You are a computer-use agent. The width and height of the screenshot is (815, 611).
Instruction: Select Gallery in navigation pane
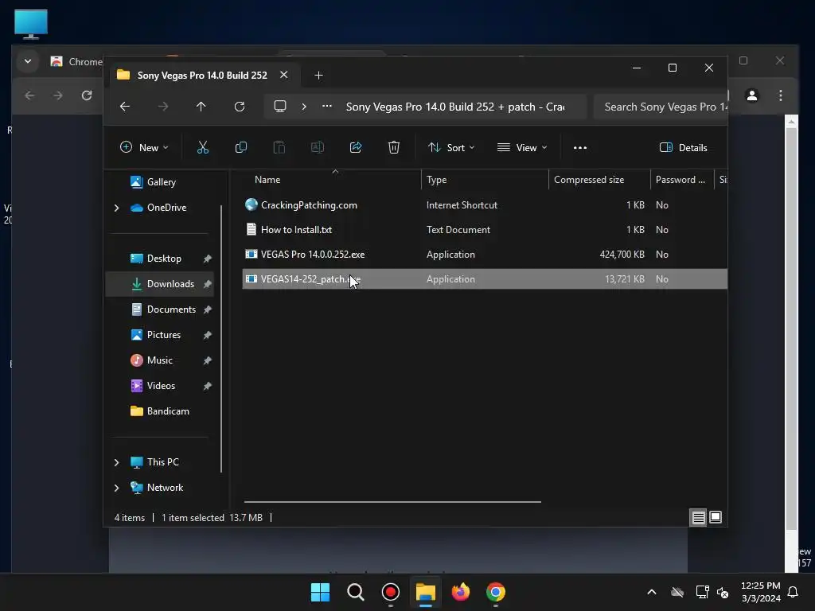coord(161,182)
